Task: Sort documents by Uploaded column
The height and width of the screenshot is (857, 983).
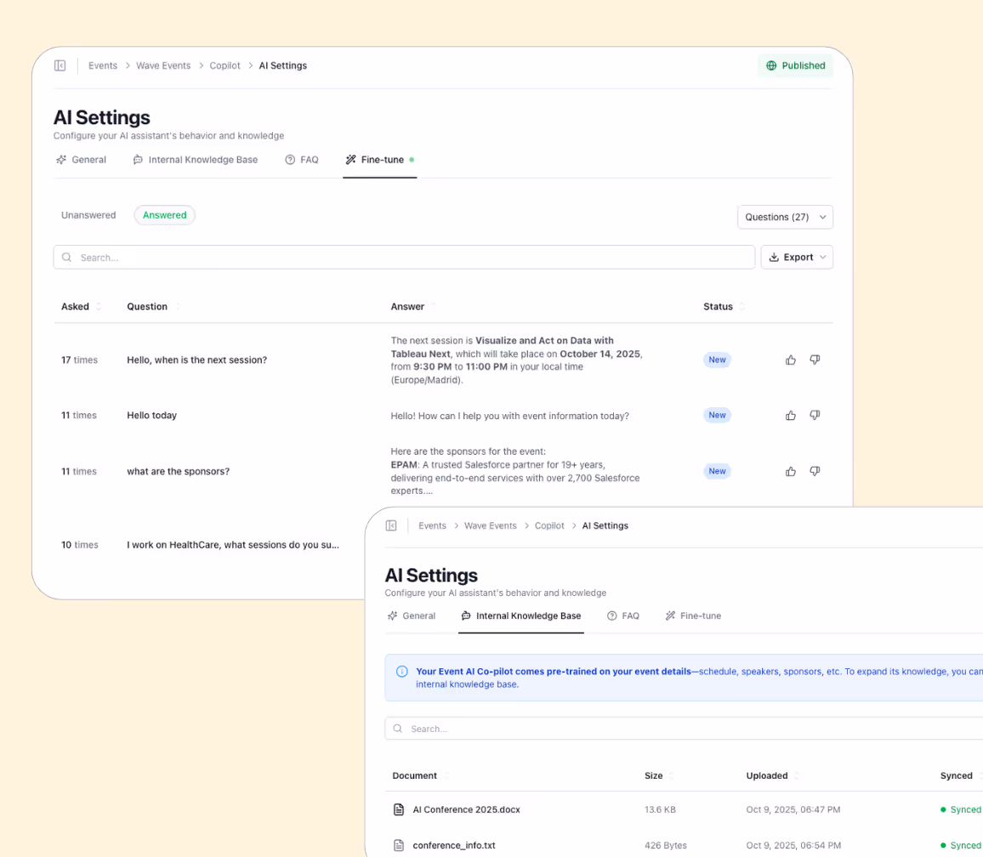Action: click(x=772, y=775)
